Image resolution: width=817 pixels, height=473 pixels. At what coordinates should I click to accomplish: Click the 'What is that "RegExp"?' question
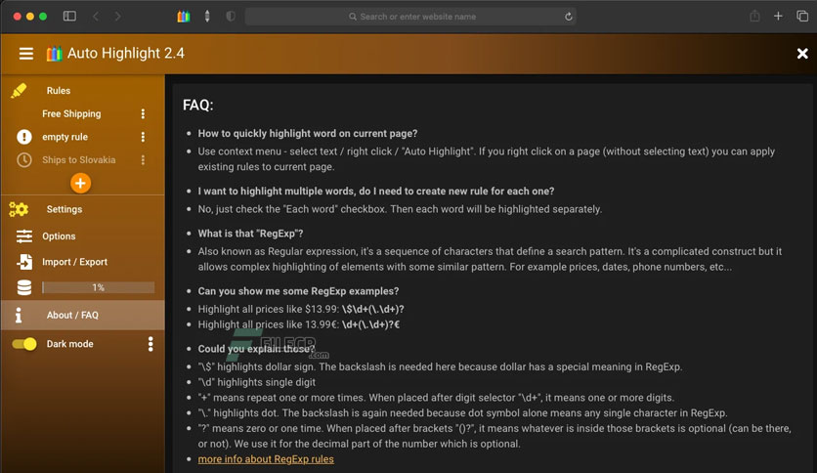coord(250,234)
